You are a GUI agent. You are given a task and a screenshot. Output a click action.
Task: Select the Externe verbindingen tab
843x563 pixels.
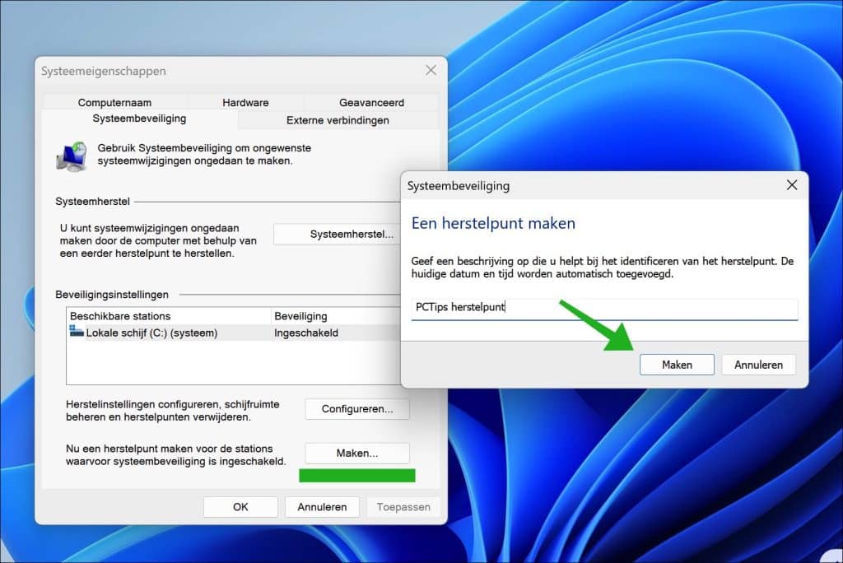(338, 120)
